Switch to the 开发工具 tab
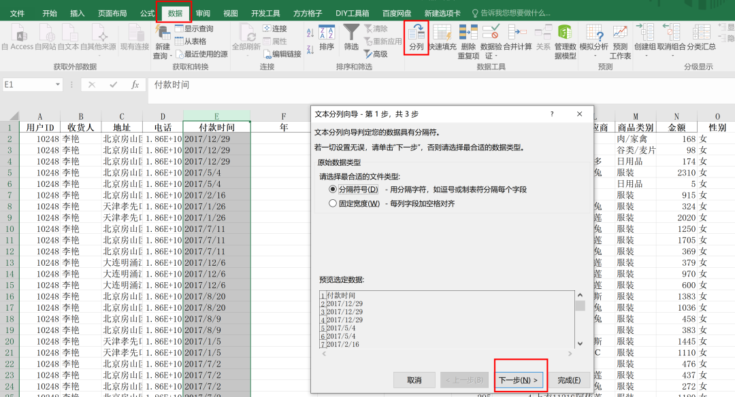 point(265,13)
